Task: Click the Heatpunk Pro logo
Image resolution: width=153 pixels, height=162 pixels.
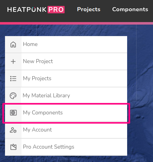Action: tap(36, 10)
